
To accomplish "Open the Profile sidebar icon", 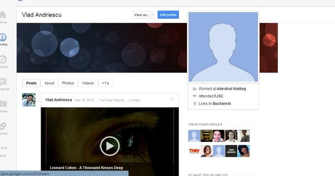I will coord(3,37).
